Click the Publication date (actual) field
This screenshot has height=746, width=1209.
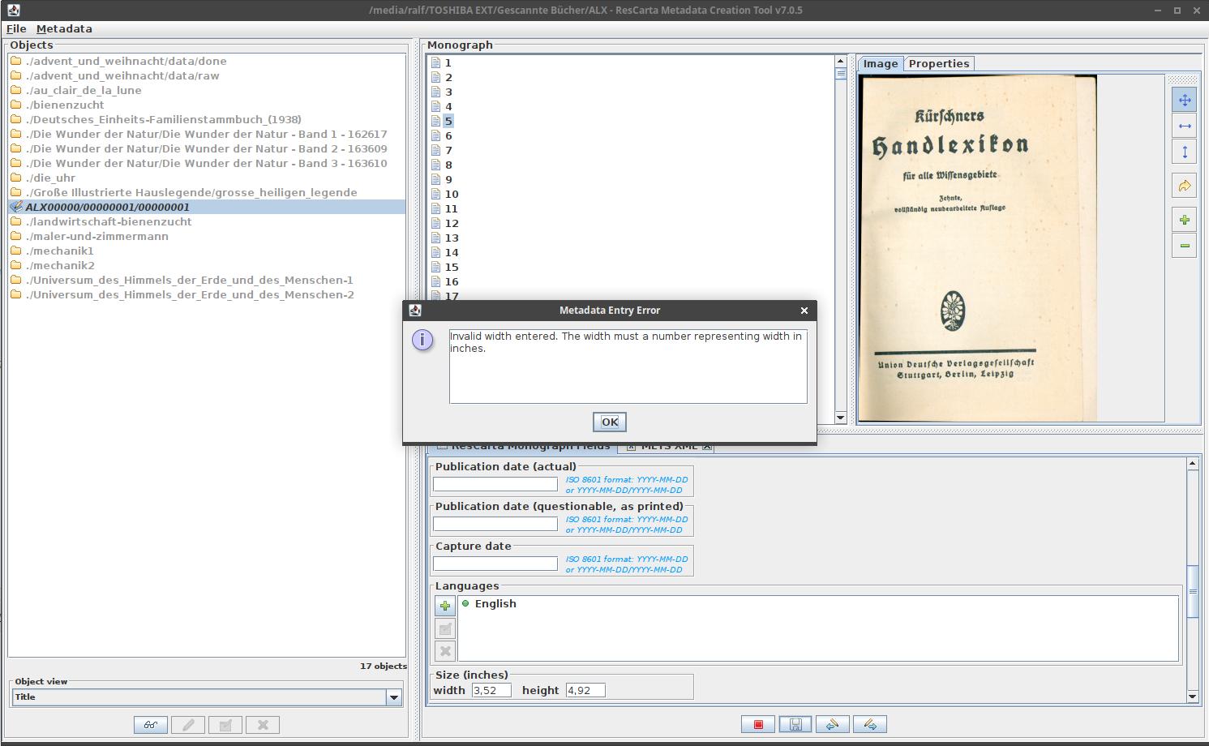coord(495,484)
